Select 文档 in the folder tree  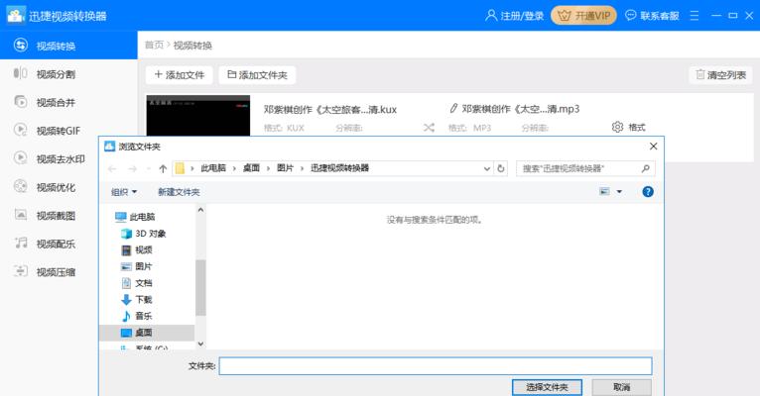point(136,283)
